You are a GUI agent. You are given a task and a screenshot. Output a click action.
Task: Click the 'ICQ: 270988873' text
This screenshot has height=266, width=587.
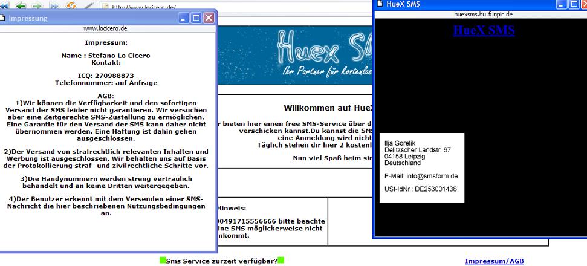click(106, 76)
